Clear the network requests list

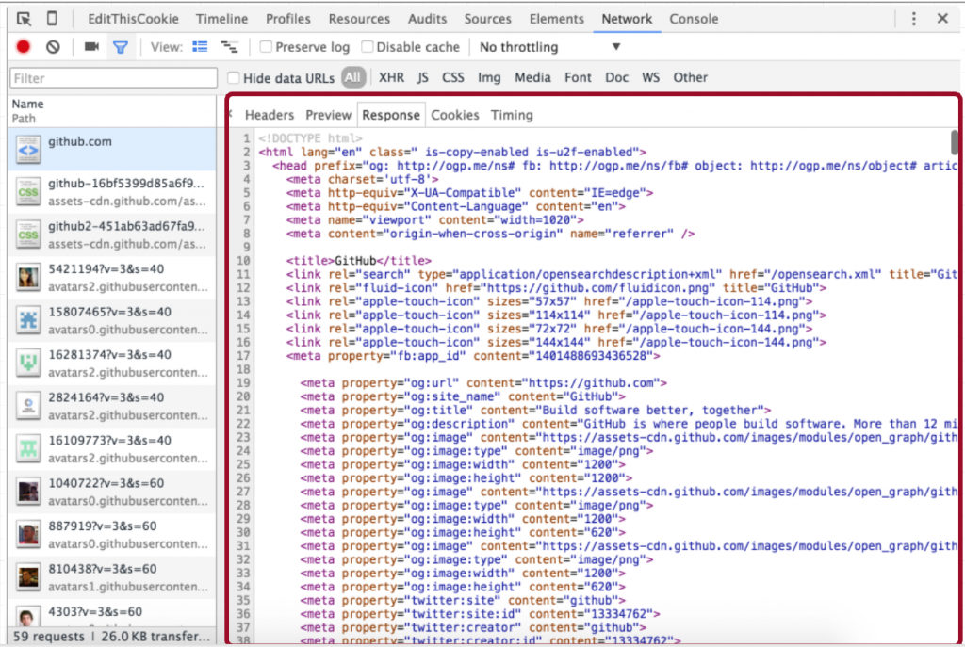pyautogui.click(x=53, y=46)
